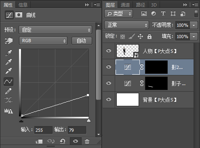Select the 影2 layer mask thumbnail
The width and height of the screenshot is (200, 148).
(156, 67)
